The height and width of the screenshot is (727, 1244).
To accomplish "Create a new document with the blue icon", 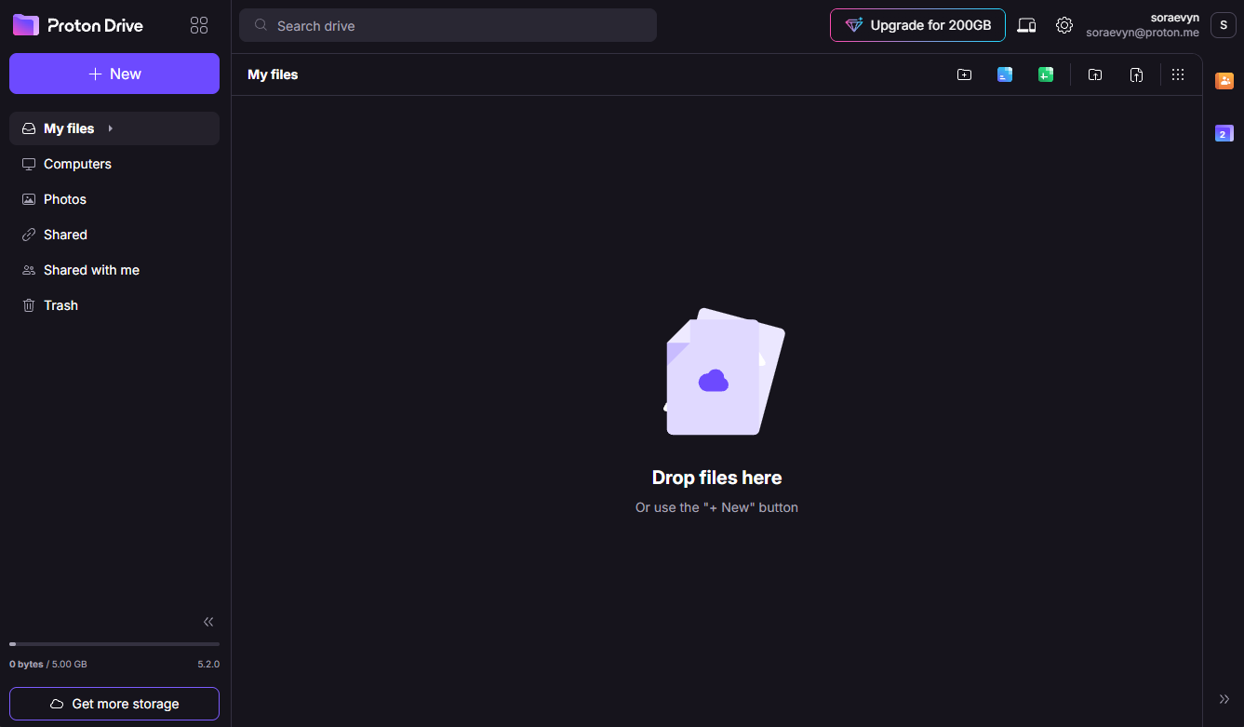I will pos(1005,74).
